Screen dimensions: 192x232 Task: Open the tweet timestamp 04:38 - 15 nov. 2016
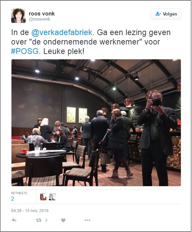point(30,210)
